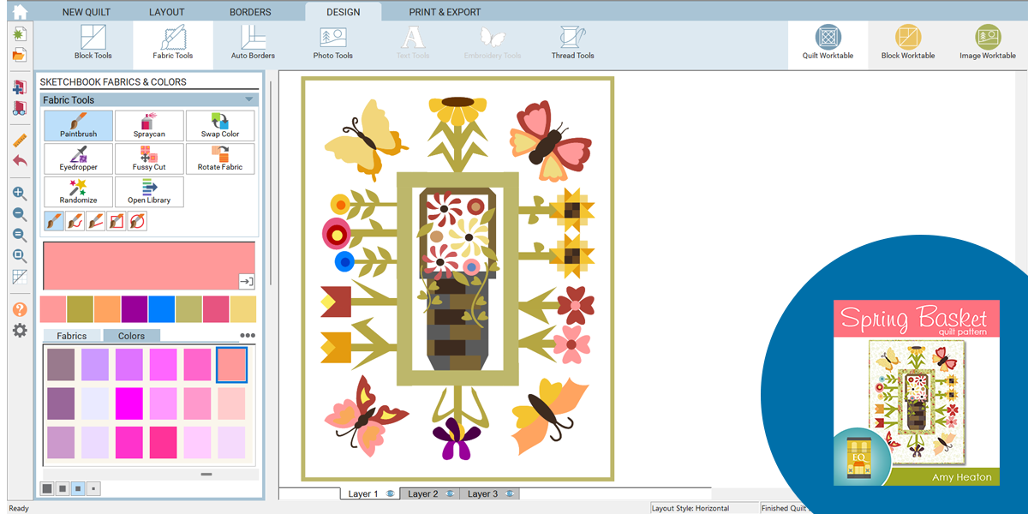Select the Eyedropper tool
Image resolution: width=1028 pixels, height=514 pixels.
(x=78, y=158)
